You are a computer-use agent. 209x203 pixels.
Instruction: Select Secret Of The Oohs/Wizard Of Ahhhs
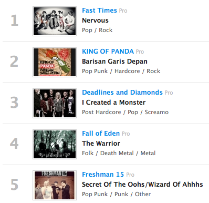142,185
